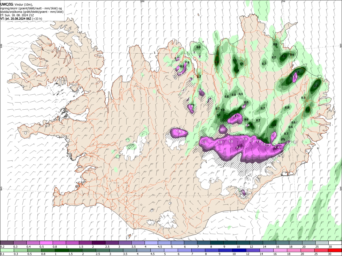
Task: Click the 1.2 value in the southeastern green streak
Action: point(274,125)
